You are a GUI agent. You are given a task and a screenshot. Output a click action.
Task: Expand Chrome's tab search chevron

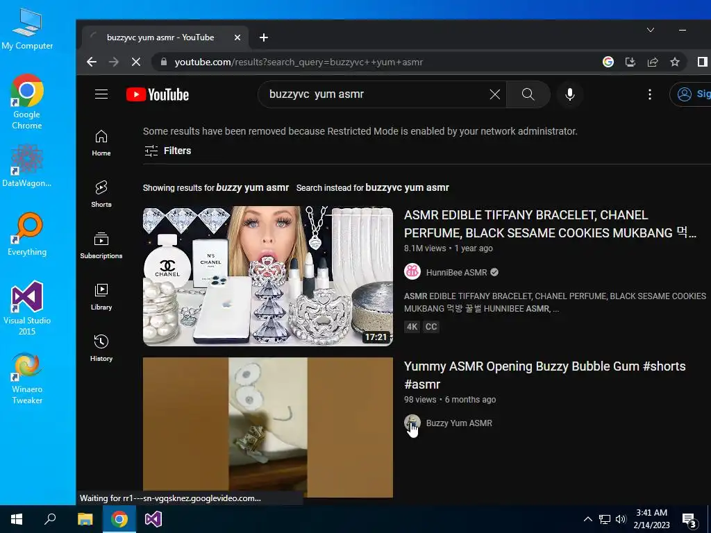[650, 30]
